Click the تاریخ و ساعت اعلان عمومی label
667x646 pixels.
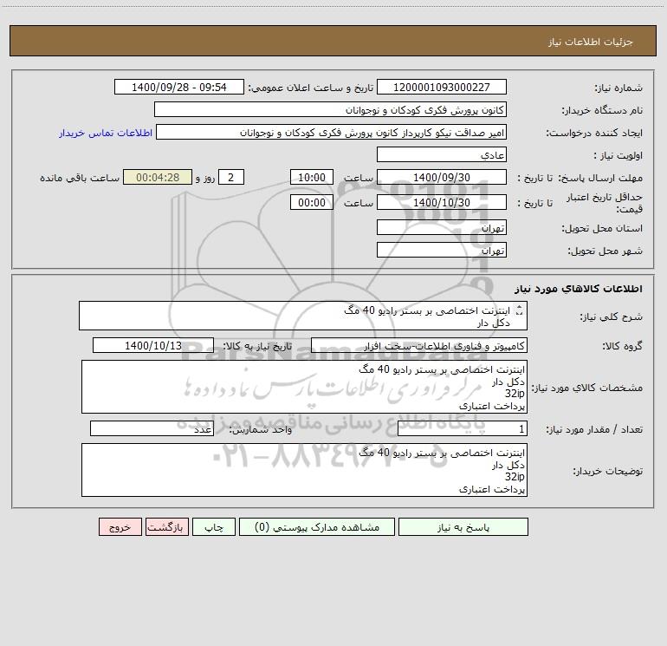pos(311,88)
